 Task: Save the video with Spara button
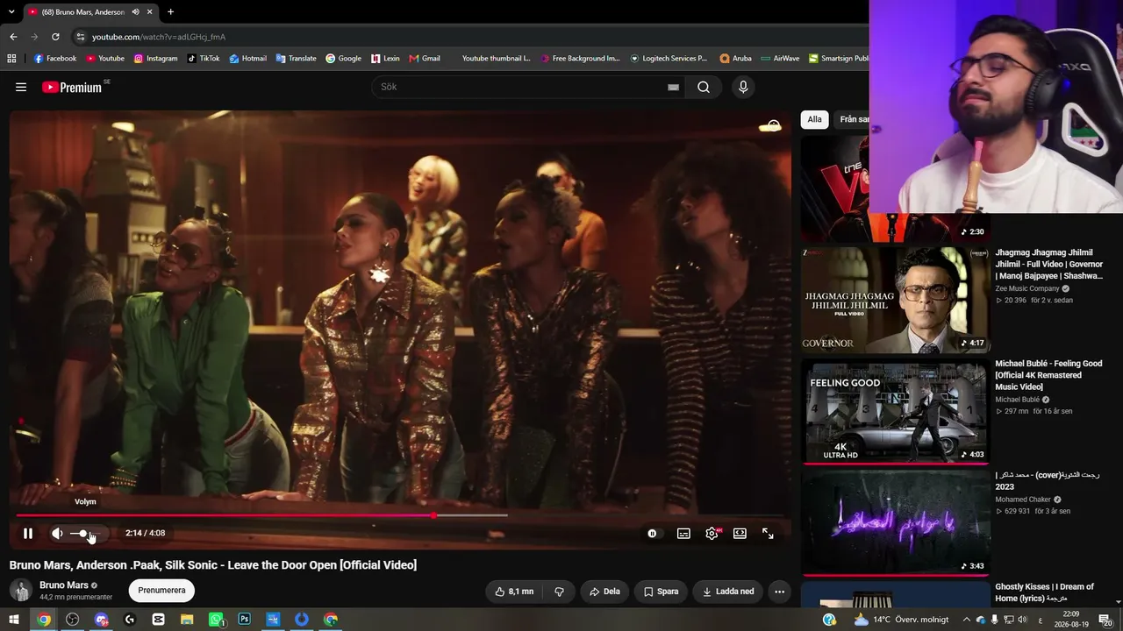pos(661,592)
